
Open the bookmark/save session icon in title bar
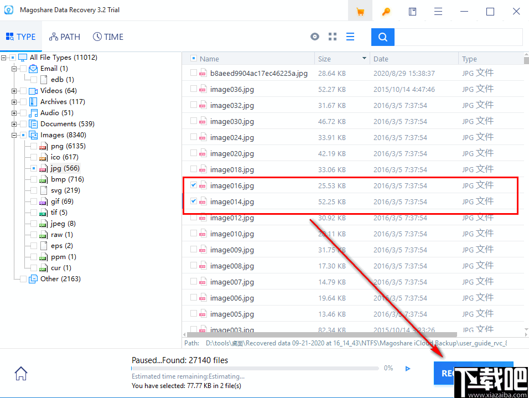[412, 12]
